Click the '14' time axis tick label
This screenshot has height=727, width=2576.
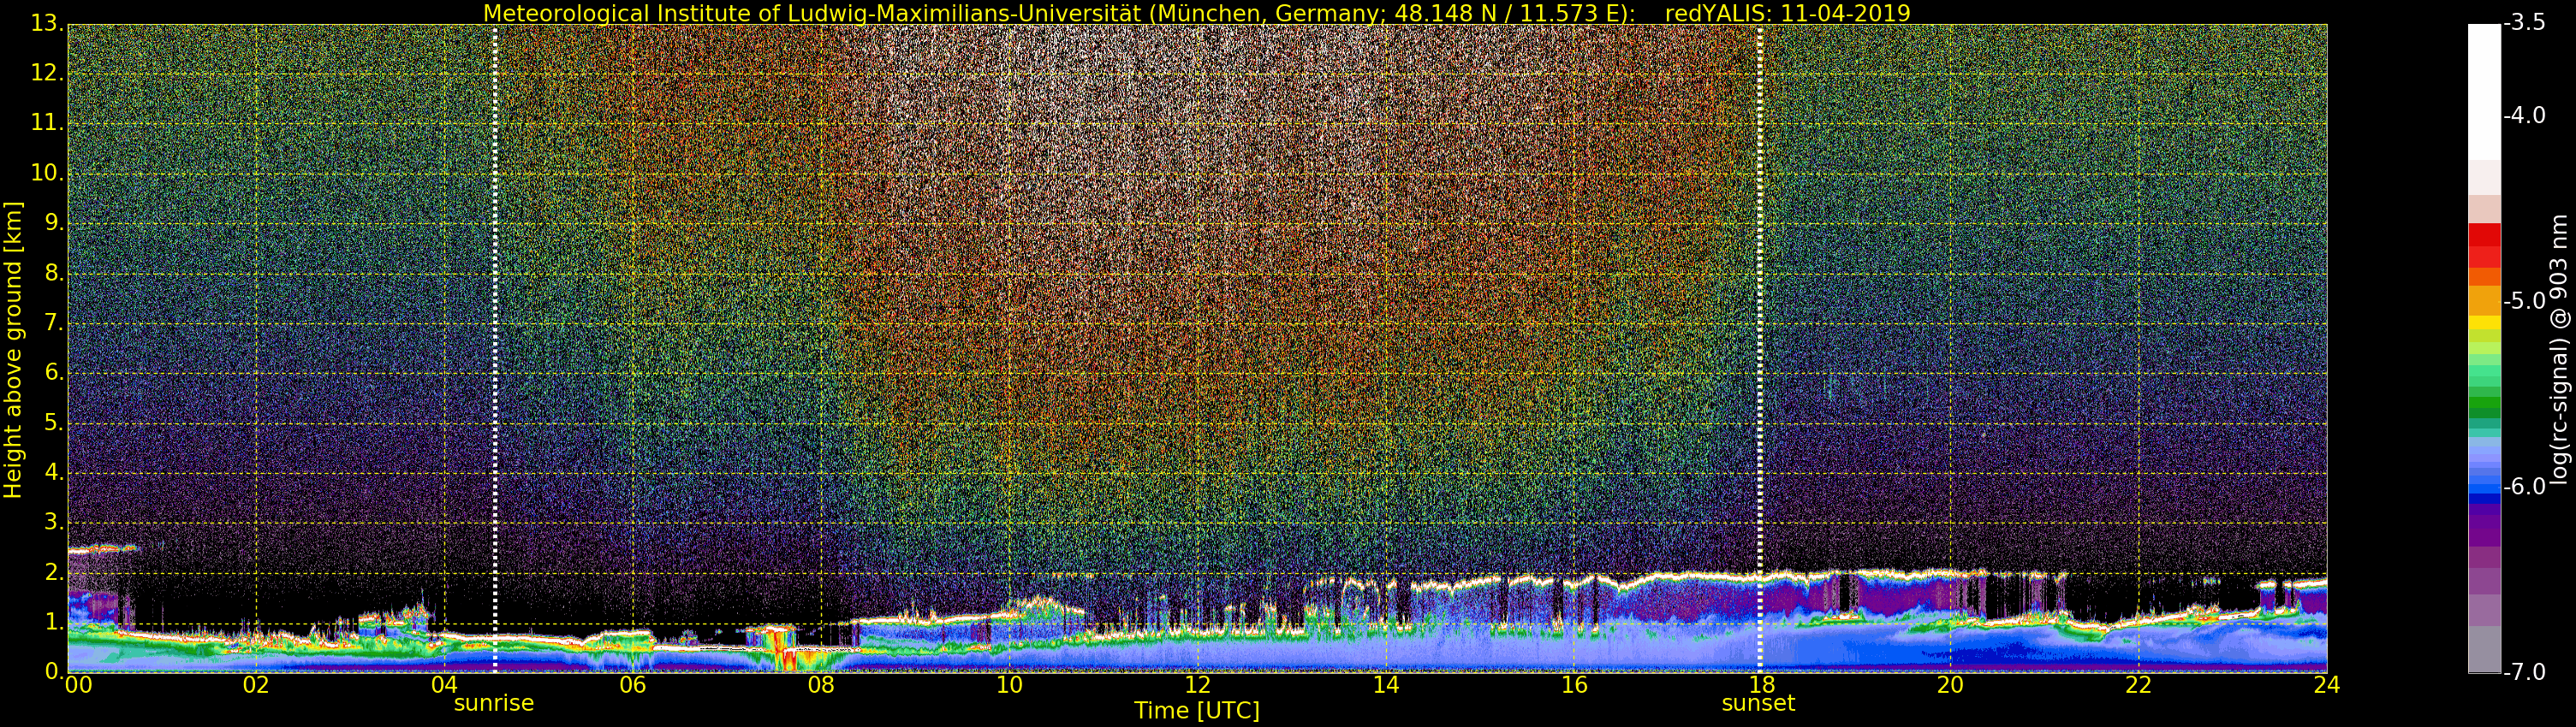(x=1386, y=685)
